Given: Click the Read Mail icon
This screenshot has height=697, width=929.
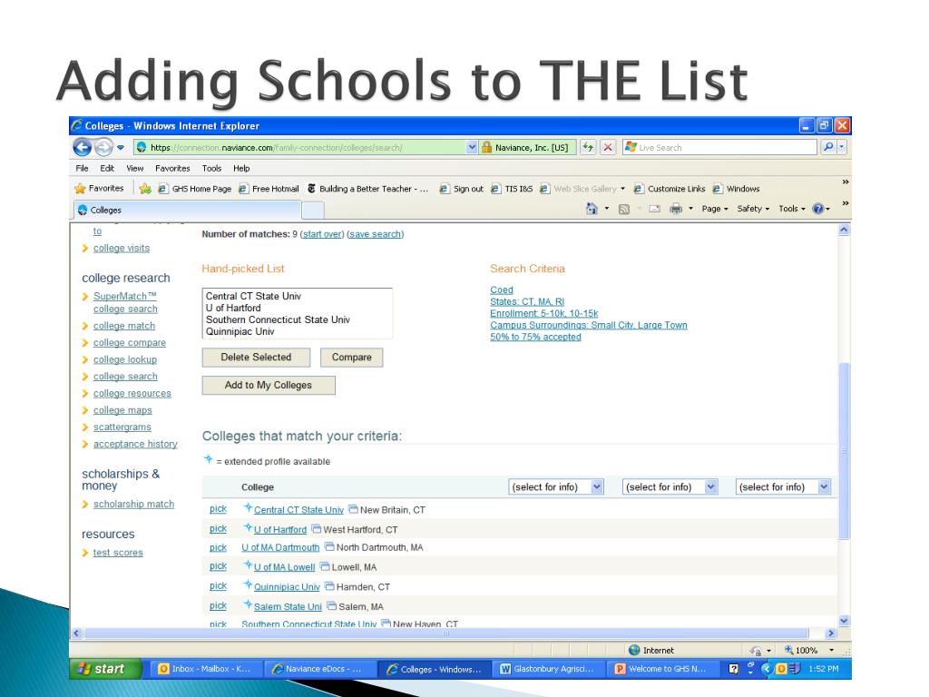Looking at the screenshot, I should click(x=654, y=209).
